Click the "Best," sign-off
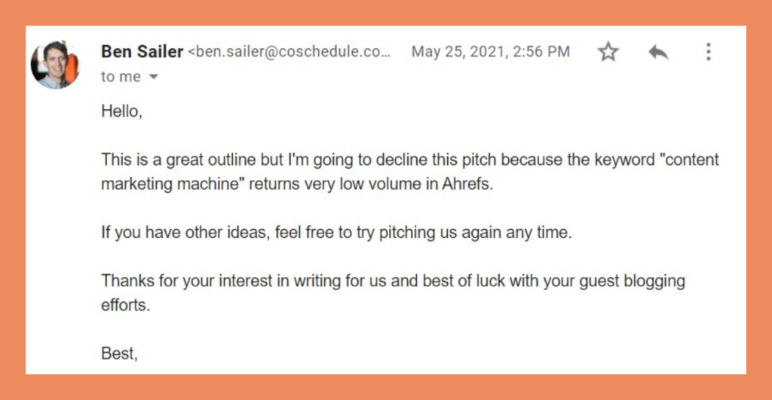 119,353
